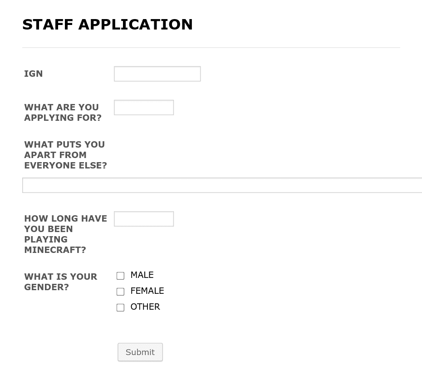Focus the 'What are you applying for' field
Screen dimensions: 422x376
tap(144, 108)
